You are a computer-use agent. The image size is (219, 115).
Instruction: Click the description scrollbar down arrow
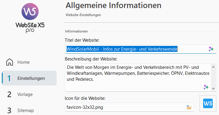[x=213, y=89]
